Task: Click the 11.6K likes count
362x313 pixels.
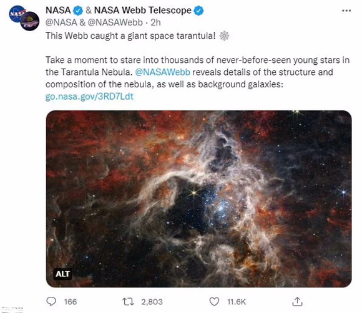Action: (237, 302)
